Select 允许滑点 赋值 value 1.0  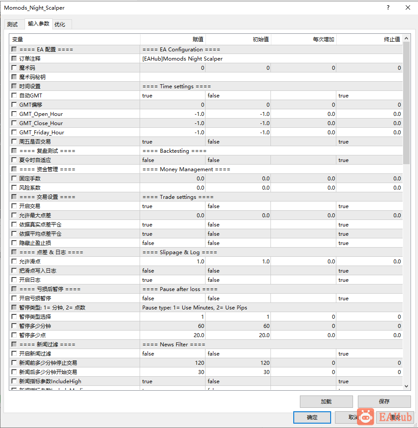coord(173,262)
